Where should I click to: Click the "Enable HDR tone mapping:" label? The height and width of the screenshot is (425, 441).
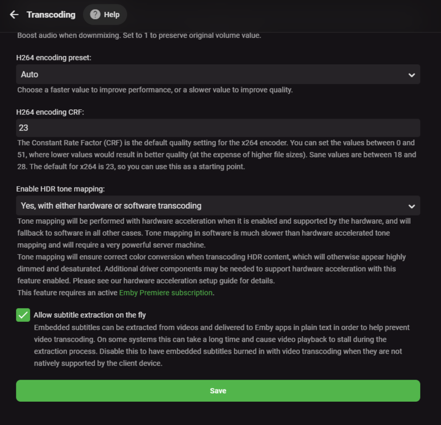(61, 188)
